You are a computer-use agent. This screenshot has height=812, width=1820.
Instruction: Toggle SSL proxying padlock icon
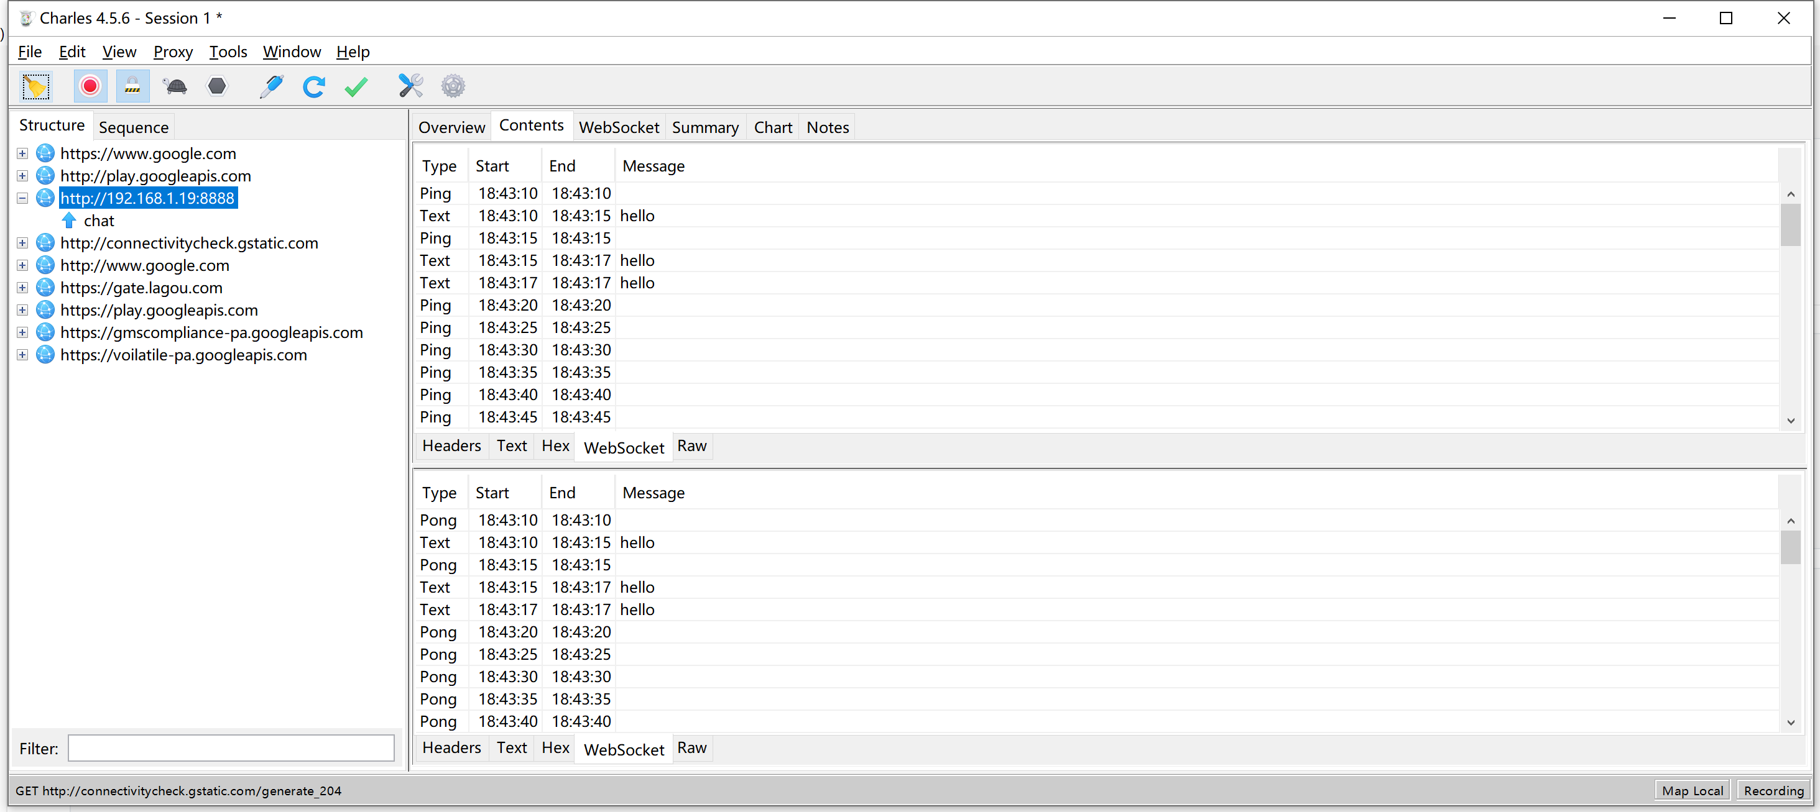(132, 86)
